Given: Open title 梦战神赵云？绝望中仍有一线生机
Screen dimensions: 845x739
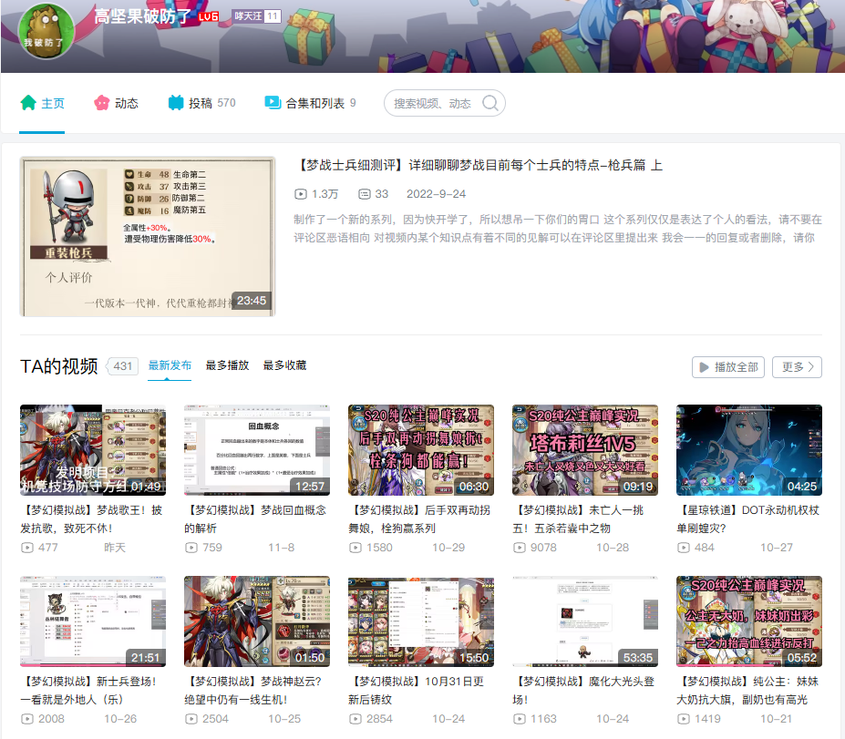Looking at the screenshot, I should [253, 691].
